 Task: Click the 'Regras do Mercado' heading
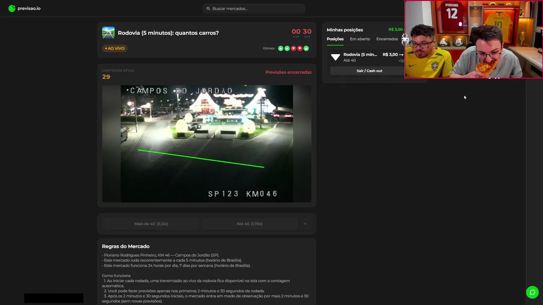[x=126, y=247]
